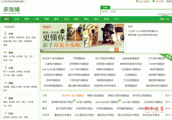Click 牛仔裤 under sidebar 男装

pyautogui.click(x=12, y=56)
